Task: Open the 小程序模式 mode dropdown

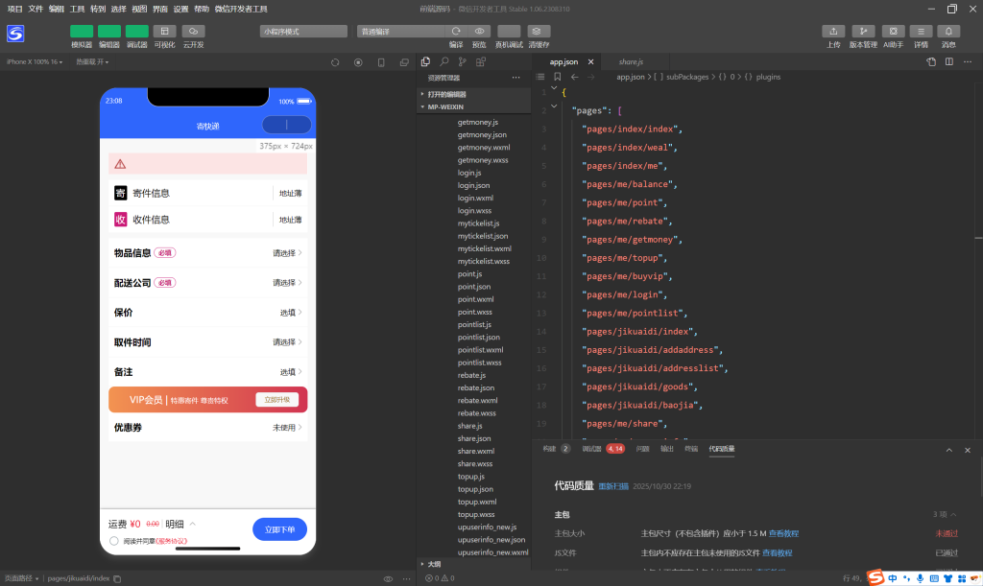Action: [303, 32]
